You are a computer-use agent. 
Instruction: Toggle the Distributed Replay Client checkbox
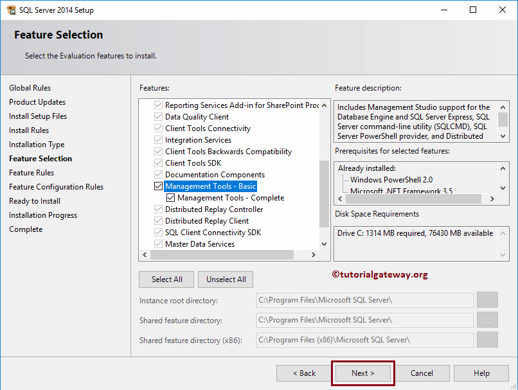tap(157, 220)
